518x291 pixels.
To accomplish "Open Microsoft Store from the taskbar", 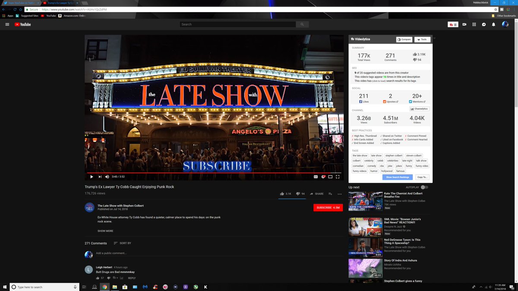I will click(125, 287).
